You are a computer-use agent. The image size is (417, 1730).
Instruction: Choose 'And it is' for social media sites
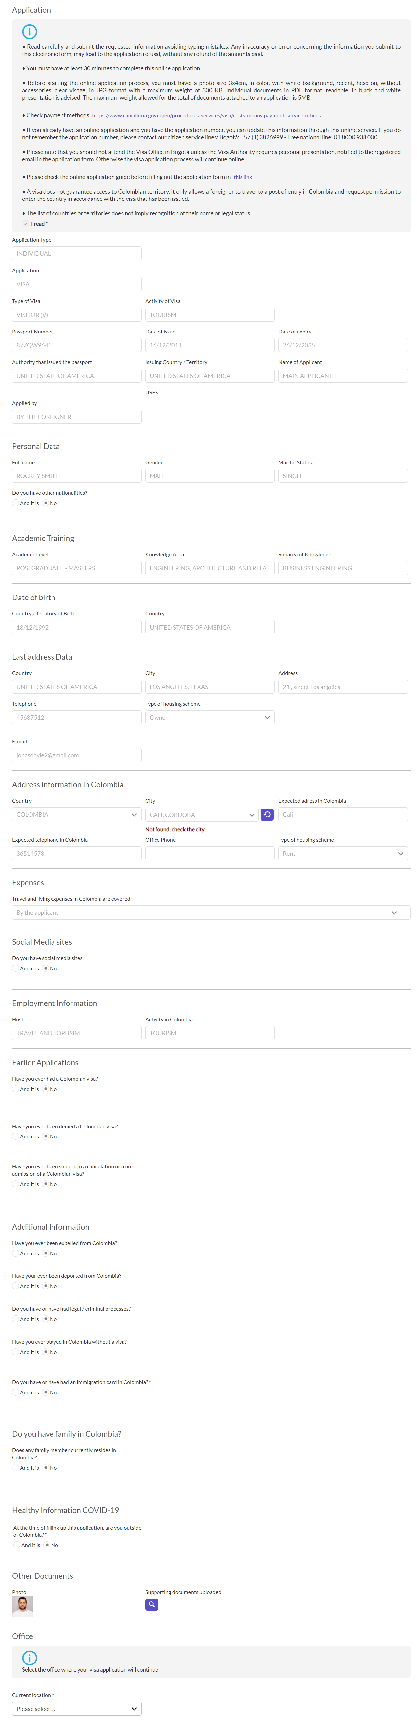tap(15, 969)
